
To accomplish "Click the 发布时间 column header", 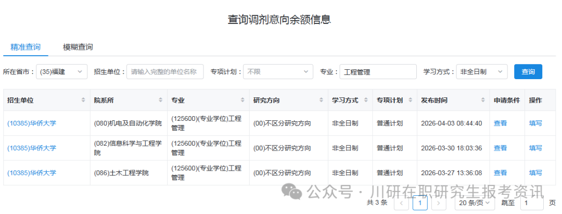I will tap(453, 100).
